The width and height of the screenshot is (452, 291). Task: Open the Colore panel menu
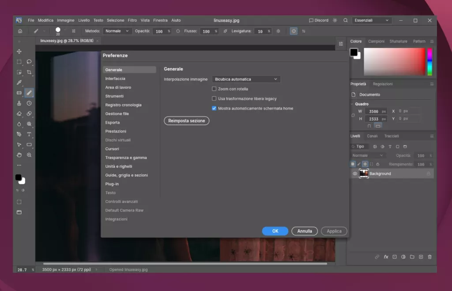tap(432, 41)
